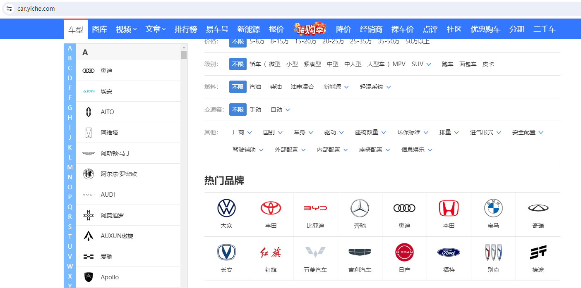This screenshot has height=288, width=581.
Task: Click the AION logo next to 埃安
Action: (89, 91)
